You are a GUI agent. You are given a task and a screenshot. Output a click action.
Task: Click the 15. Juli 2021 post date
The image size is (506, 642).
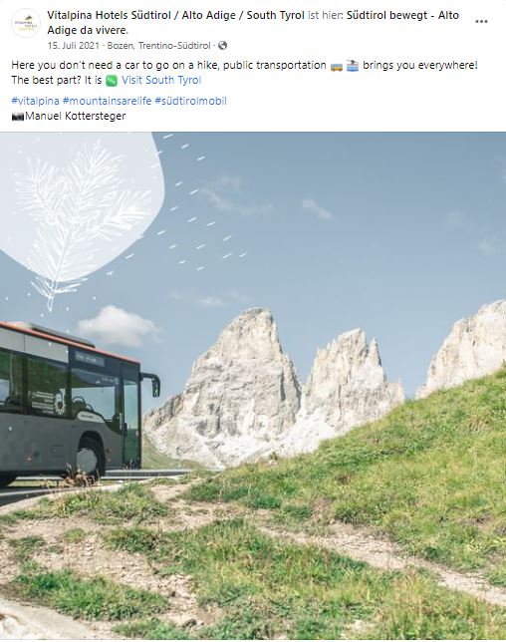74,46
